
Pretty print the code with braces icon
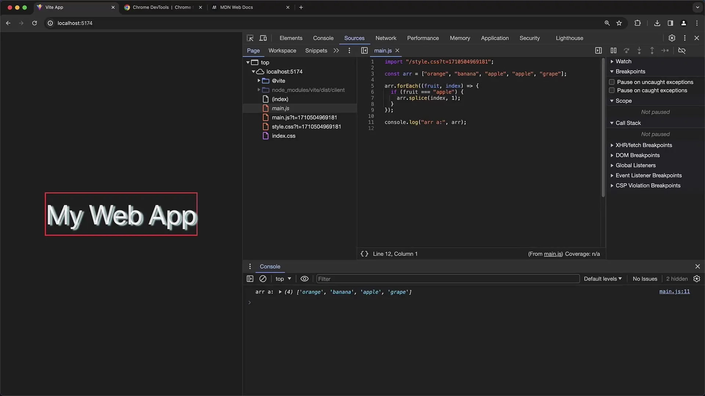pos(364,254)
